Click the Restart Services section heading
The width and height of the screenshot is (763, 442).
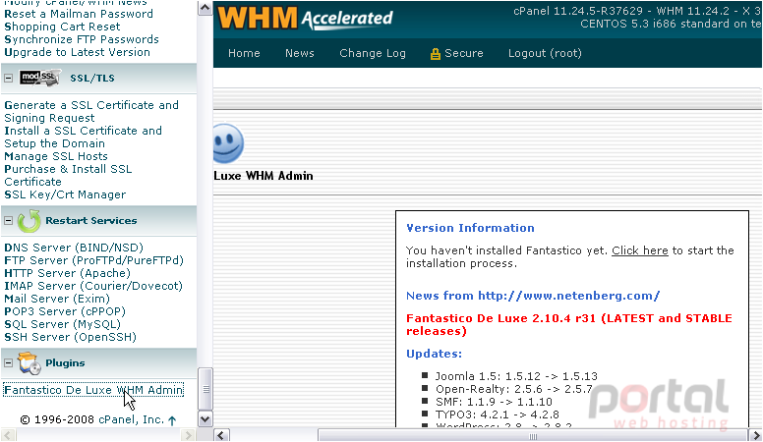[x=91, y=221]
